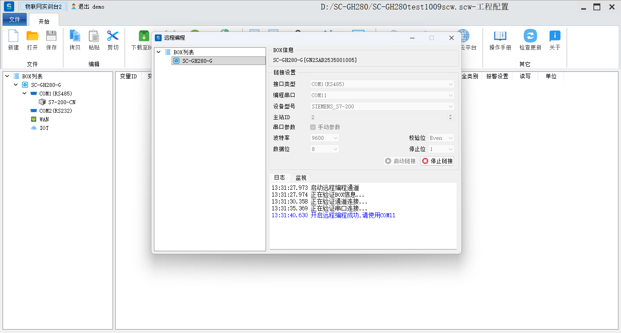This screenshot has width=621, height=333.
Task: Open the Operation Manual icon
Action: pyautogui.click(x=500, y=37)
